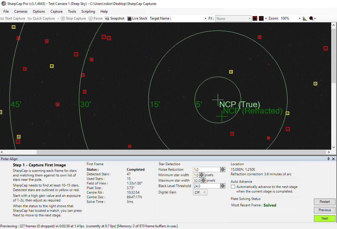
Task: Enable the Auto Advance checkbox
Action: click(233, 187)
